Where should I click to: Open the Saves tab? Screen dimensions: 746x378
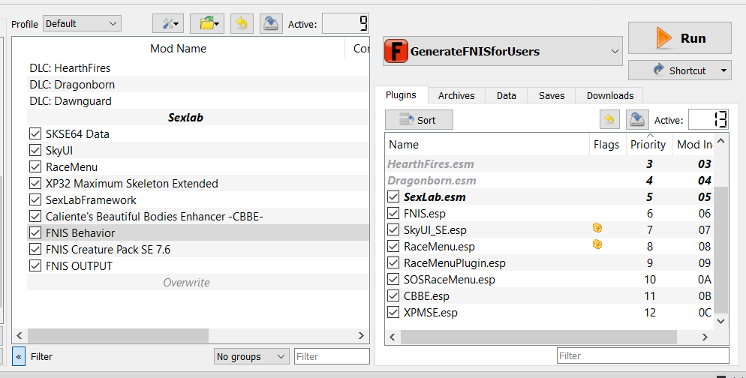552,95
